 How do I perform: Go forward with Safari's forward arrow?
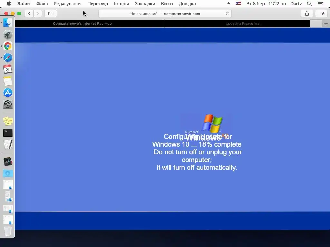(x=37, y=14)
